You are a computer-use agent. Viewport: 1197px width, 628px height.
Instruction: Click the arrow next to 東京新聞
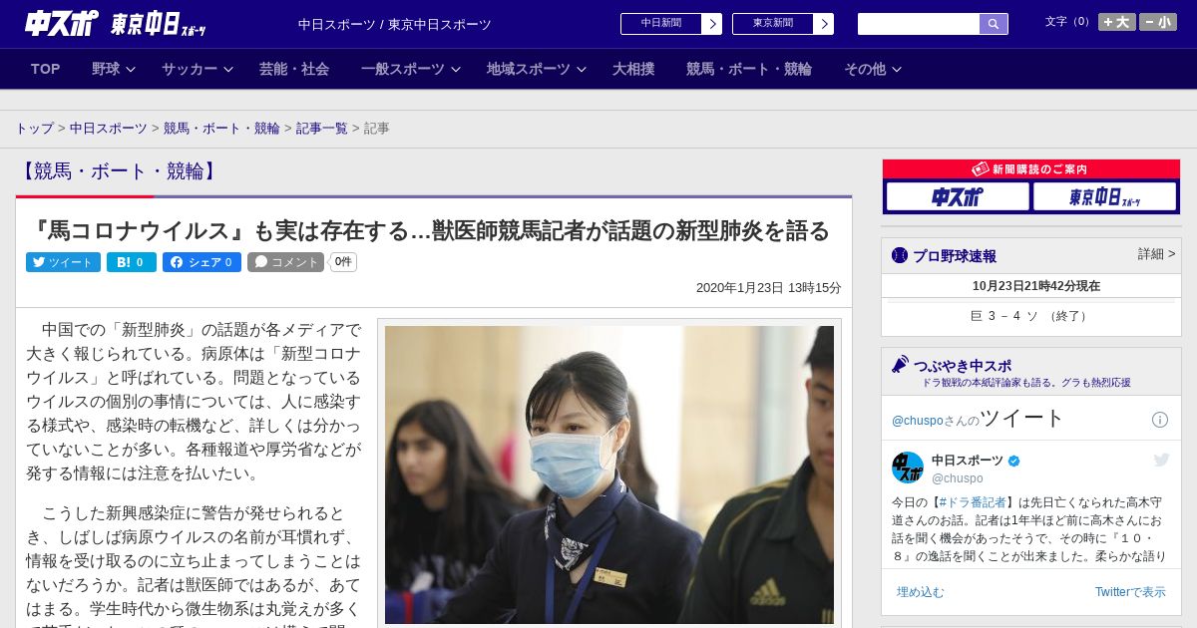(x=824, y=24)
